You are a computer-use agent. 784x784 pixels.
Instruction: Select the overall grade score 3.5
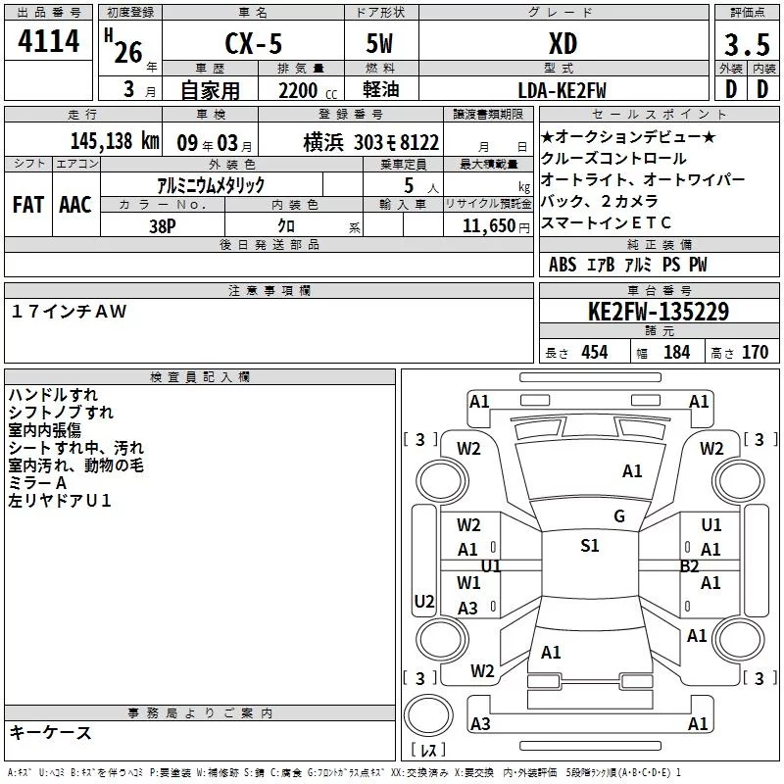click(x=747, y=44)
